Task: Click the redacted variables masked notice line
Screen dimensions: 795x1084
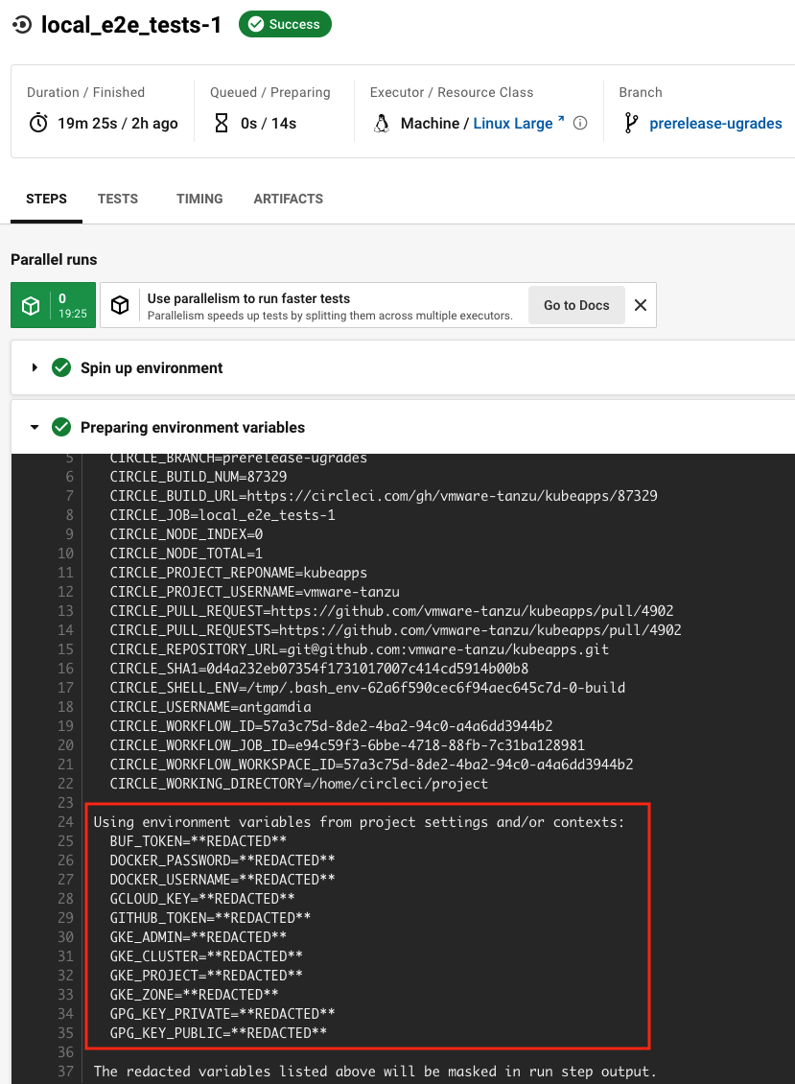Action: pos(375,1072)
